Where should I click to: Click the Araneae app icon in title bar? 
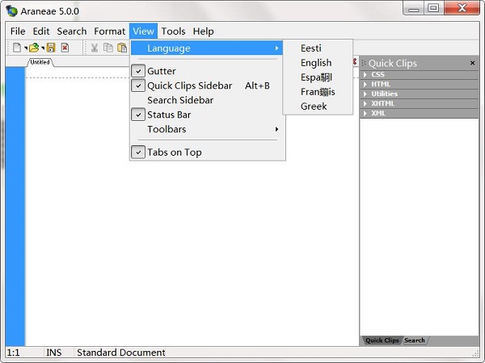(x=12, y=11)
